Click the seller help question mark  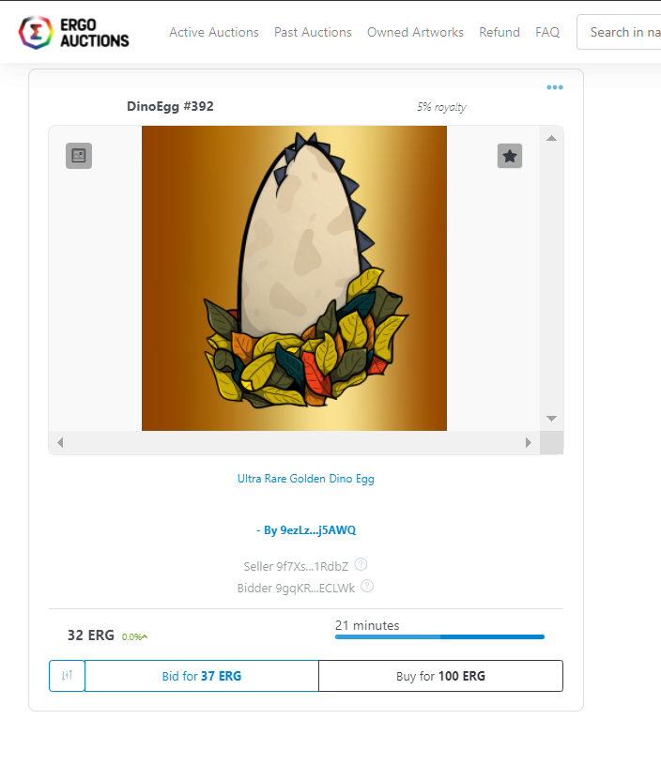361,565
